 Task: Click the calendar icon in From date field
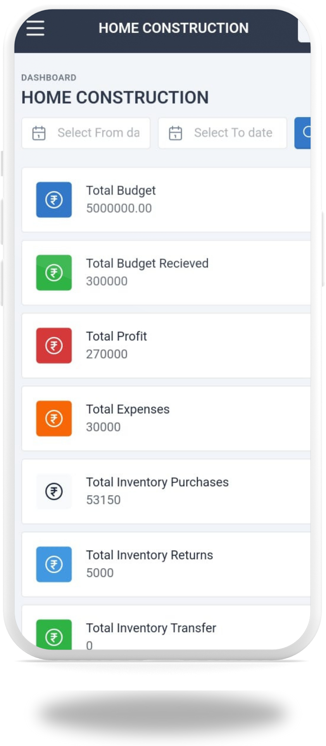(x=39, y=133)
